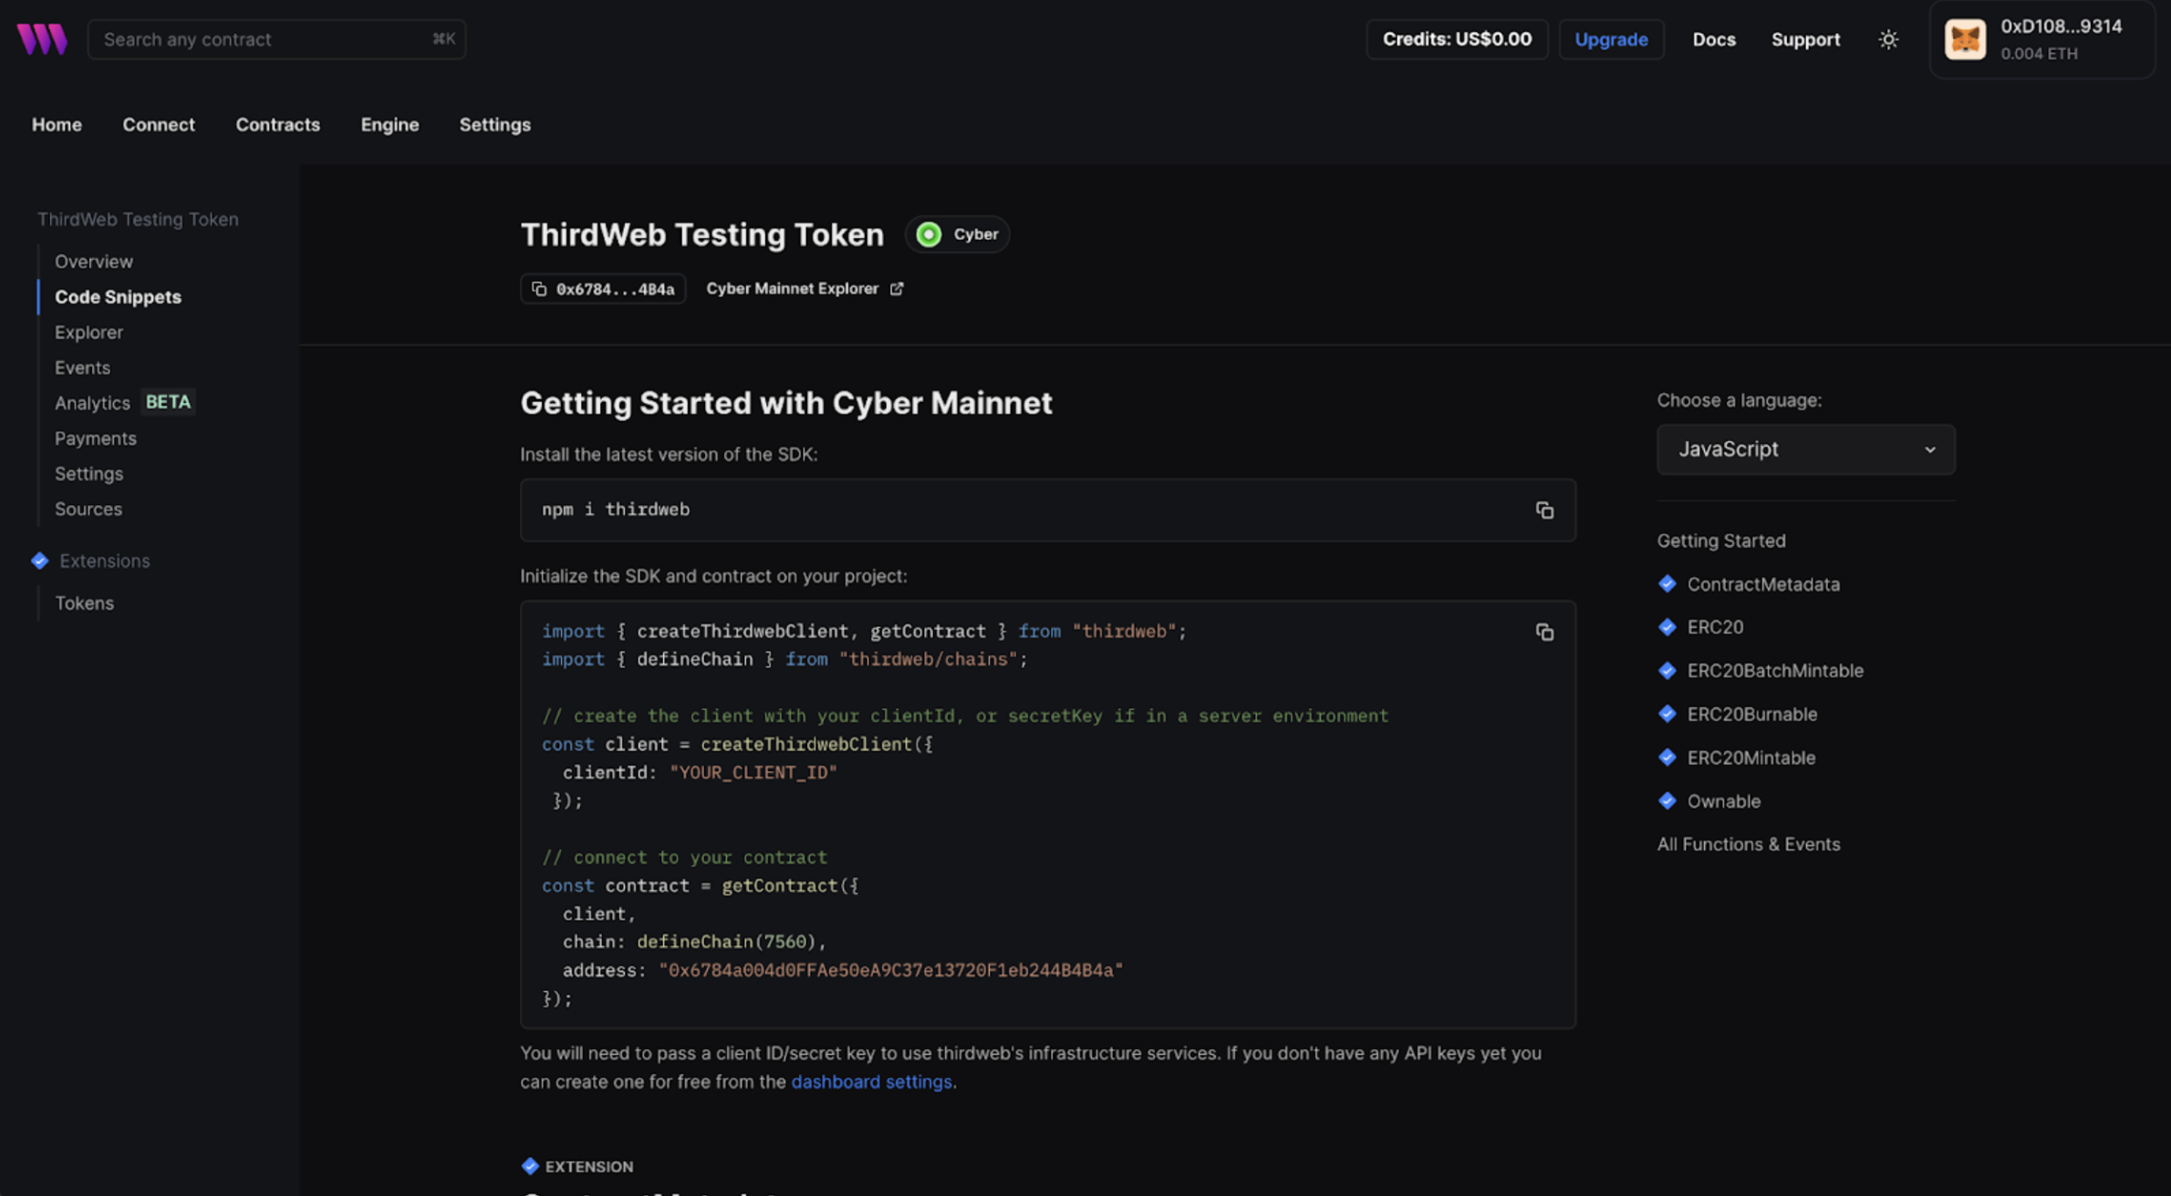This screenshot has height=1196, width=2171.
Task: Click the light/dark mode toggle icon
Action: pos(1888,40)
